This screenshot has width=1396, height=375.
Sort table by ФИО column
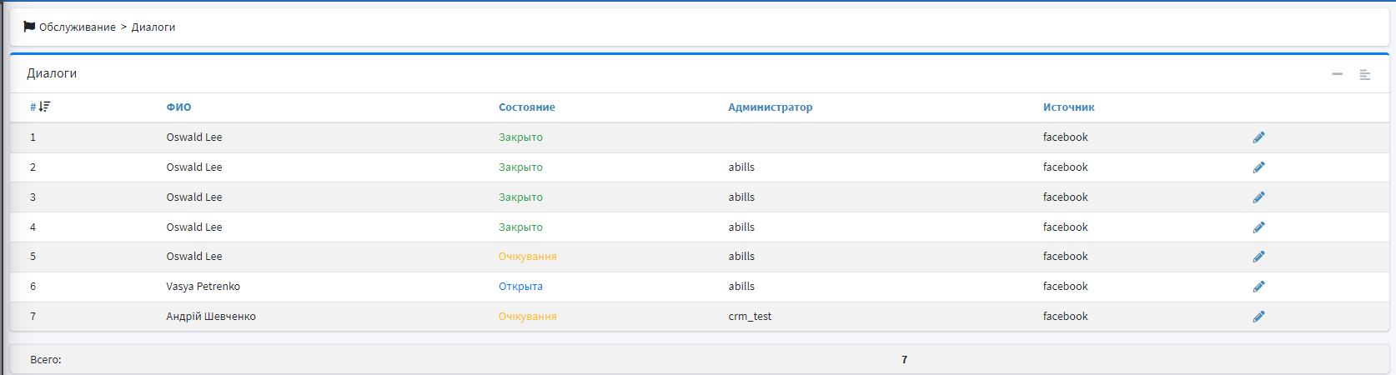[x=178, y=107]
